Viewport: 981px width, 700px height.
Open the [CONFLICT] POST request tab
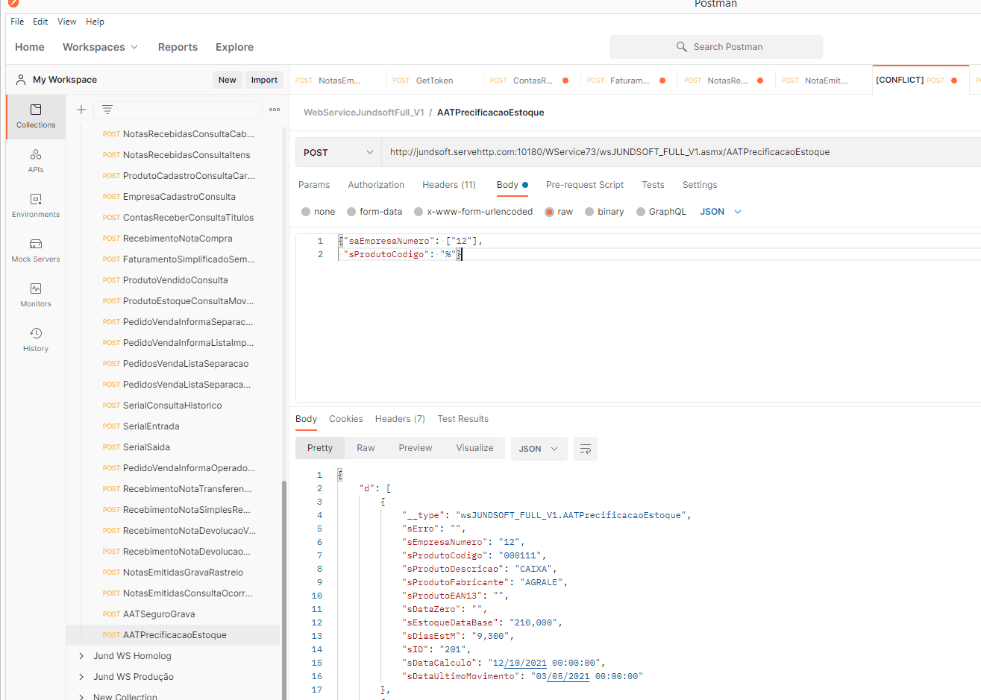click(x=920, y=80)
